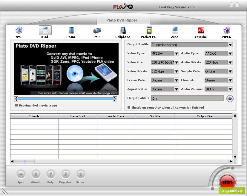
Task: Enable Preview dvd movie scene checkbox
Action: pyautogui.click(x=16, y=105)
